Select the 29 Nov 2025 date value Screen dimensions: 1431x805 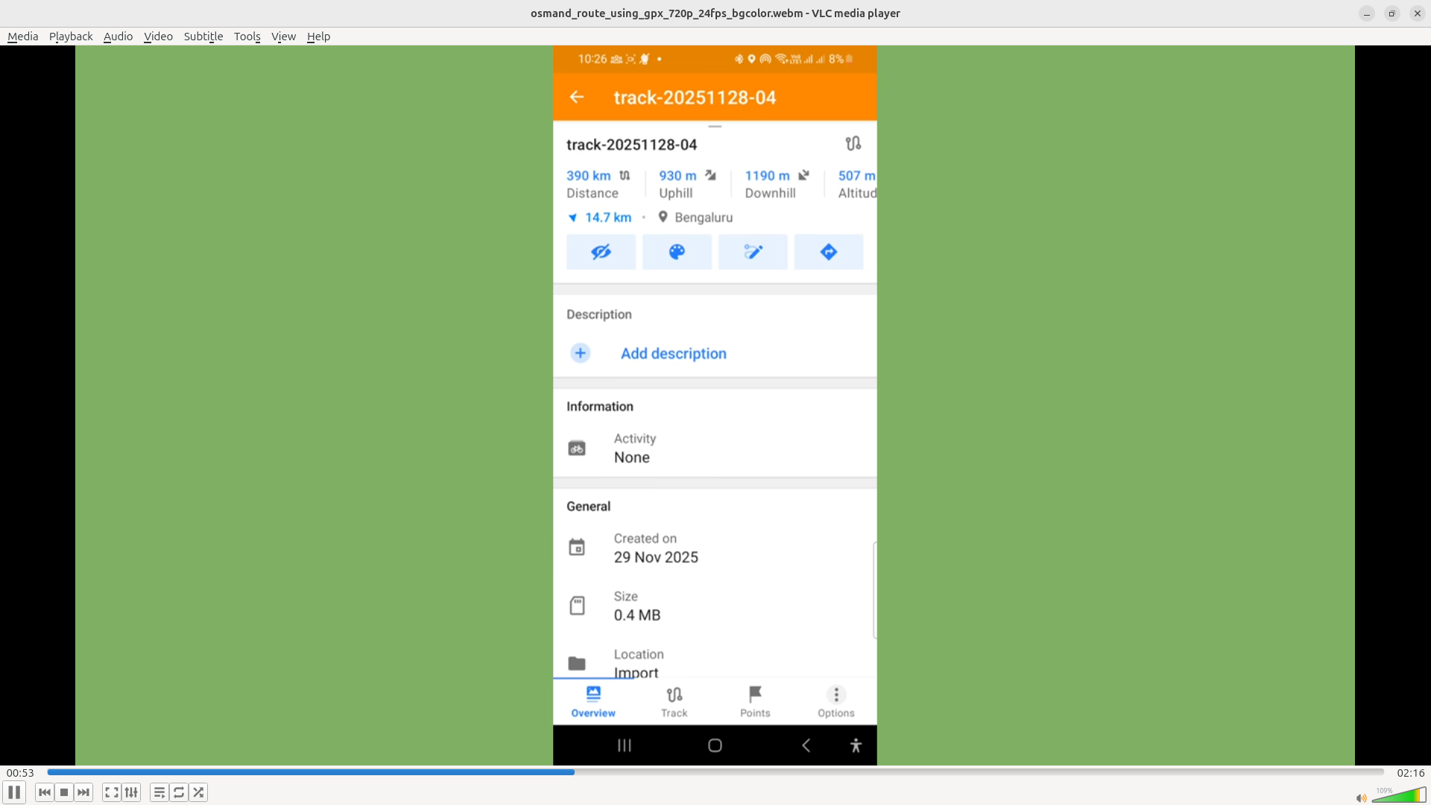656,558
